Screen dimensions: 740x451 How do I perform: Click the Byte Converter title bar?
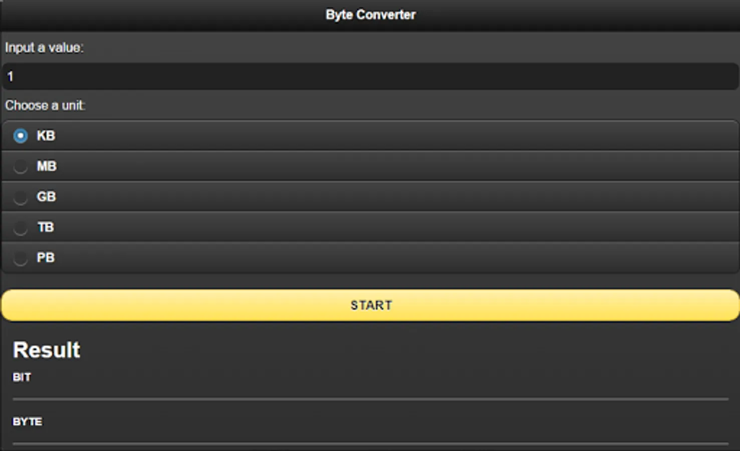point(370,14)
